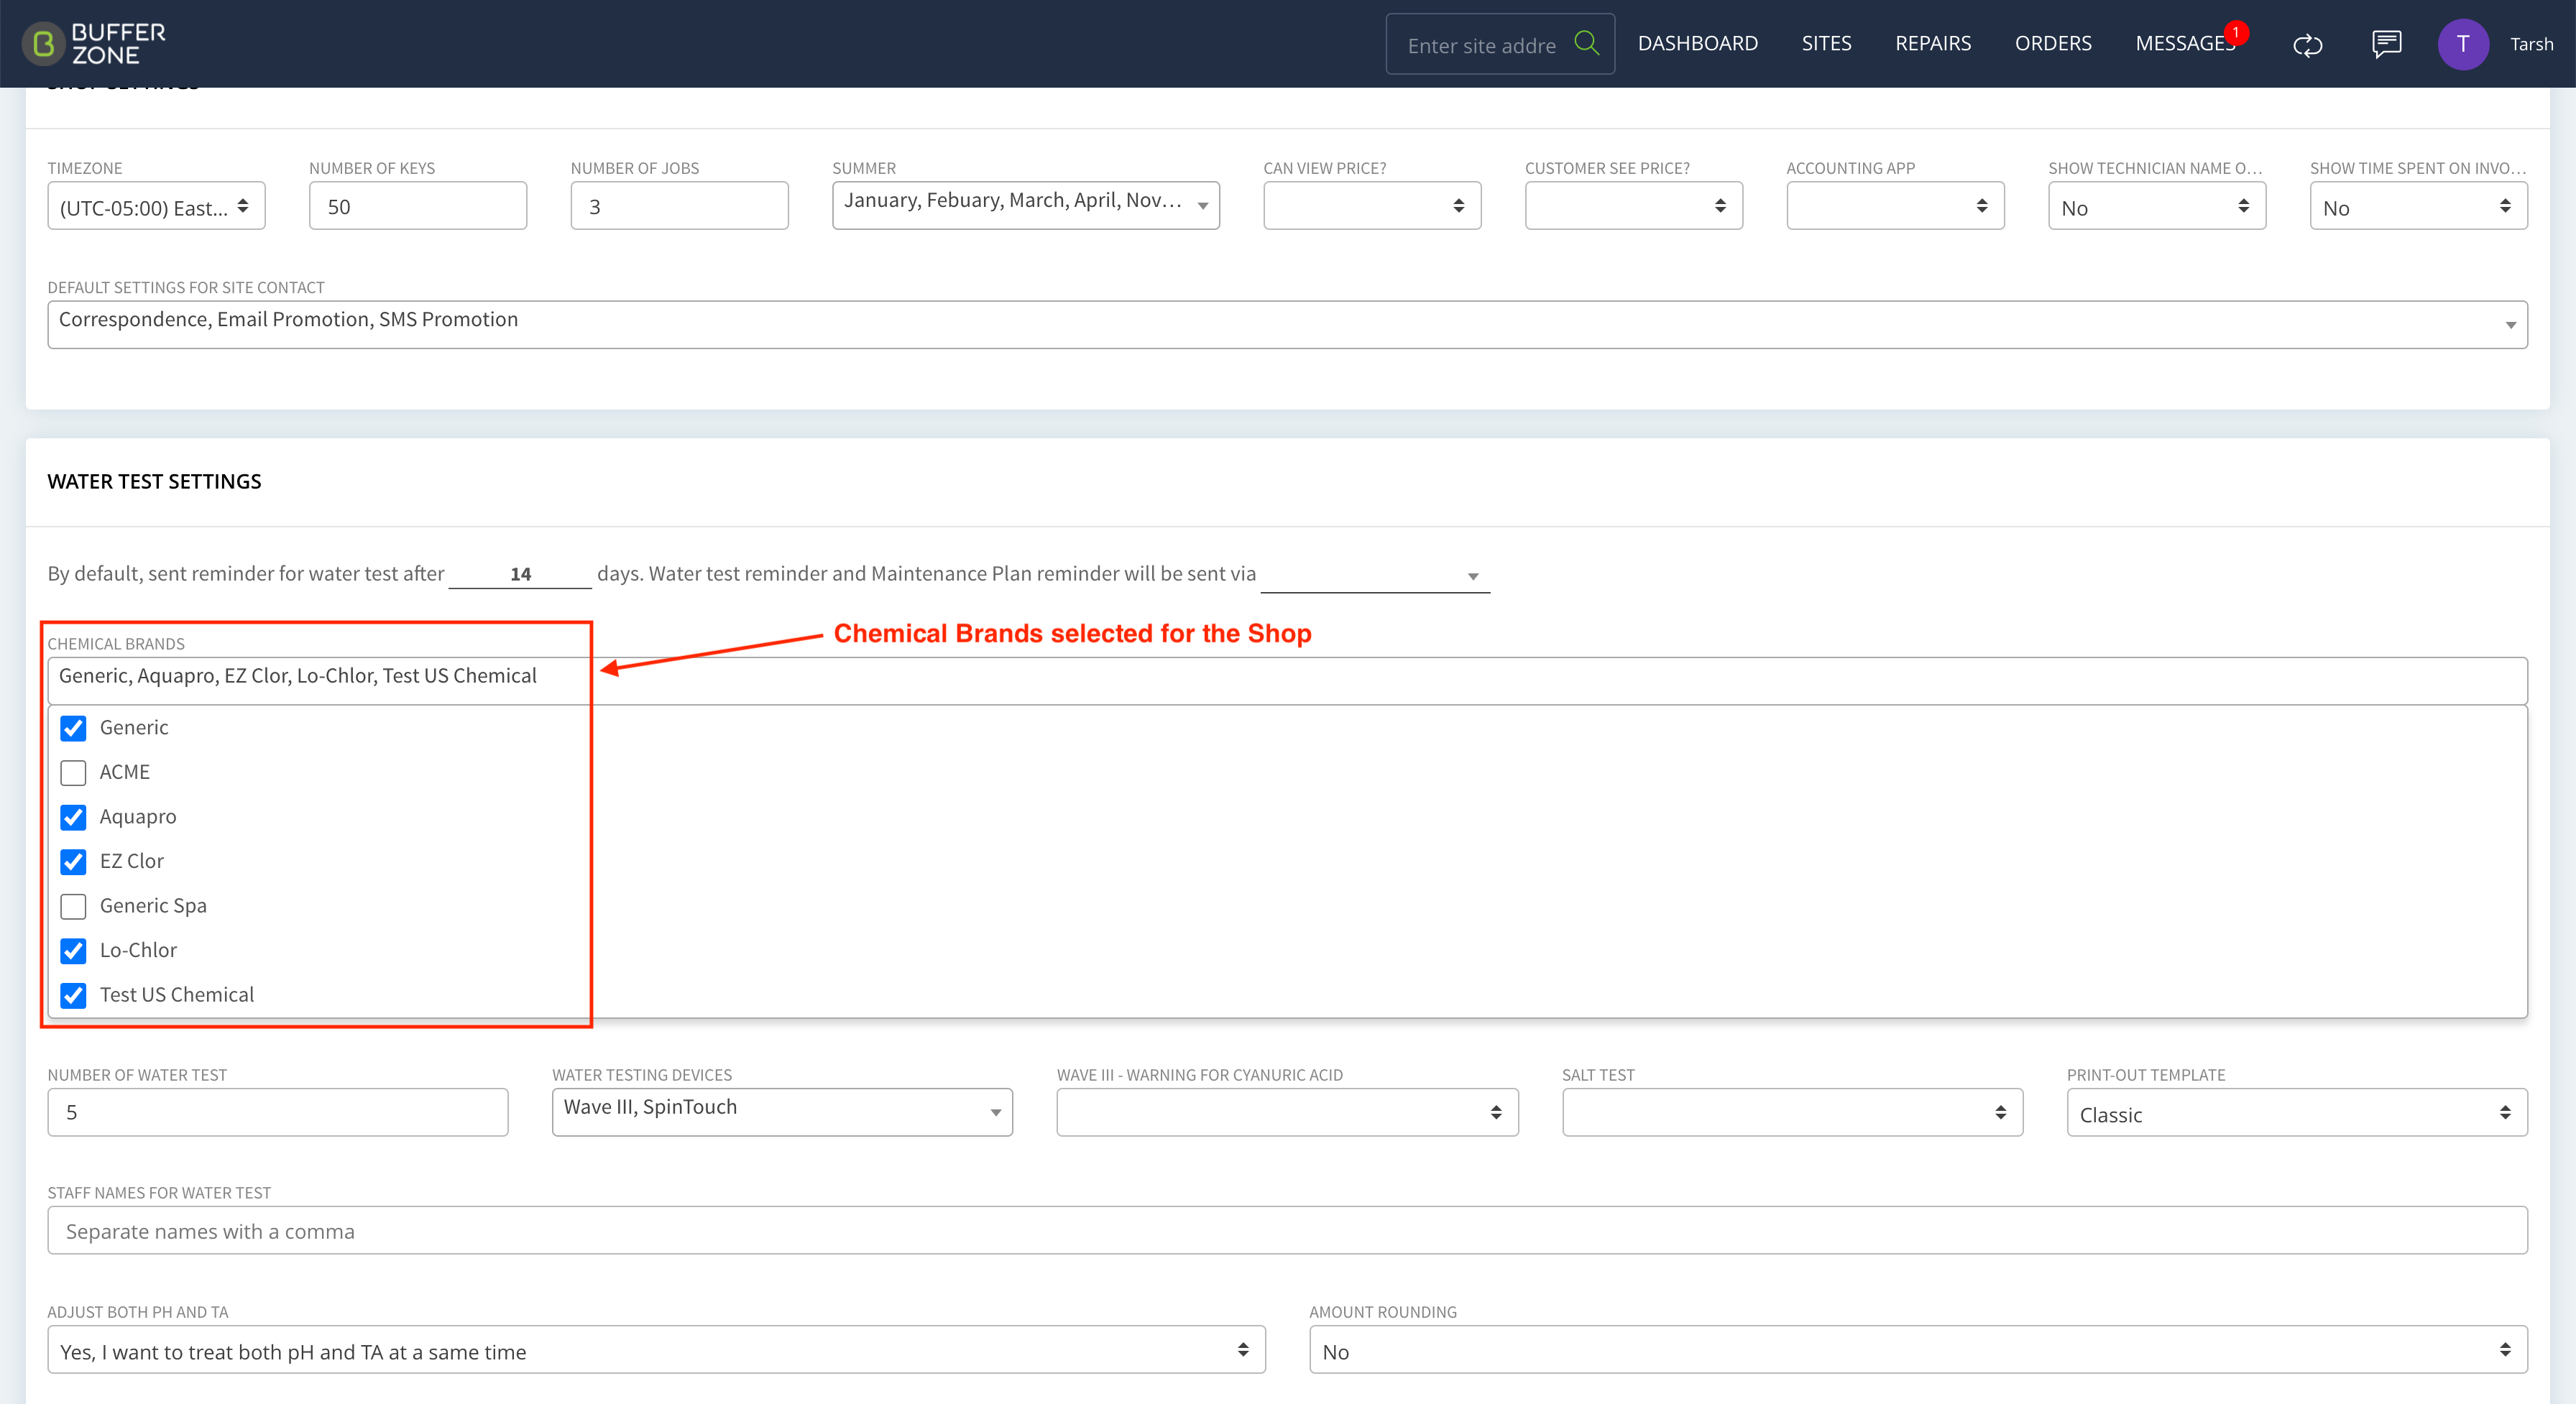The height and width of the screenshot is (1404, 2576).
Task: Click Staff Names for Water Test field
Action: (x=1287, y=1231)
